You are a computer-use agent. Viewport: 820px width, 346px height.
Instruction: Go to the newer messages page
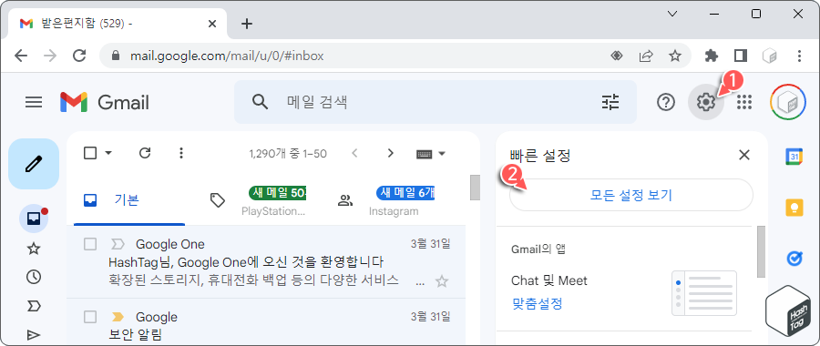(x=355, y=153)
